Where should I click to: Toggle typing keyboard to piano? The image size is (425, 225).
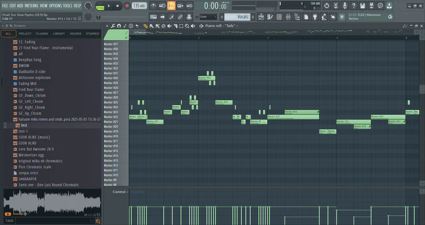pyautogui.click(x=153, y=17)
